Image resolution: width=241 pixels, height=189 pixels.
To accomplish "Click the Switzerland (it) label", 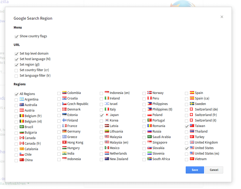I will pos(206,120).
